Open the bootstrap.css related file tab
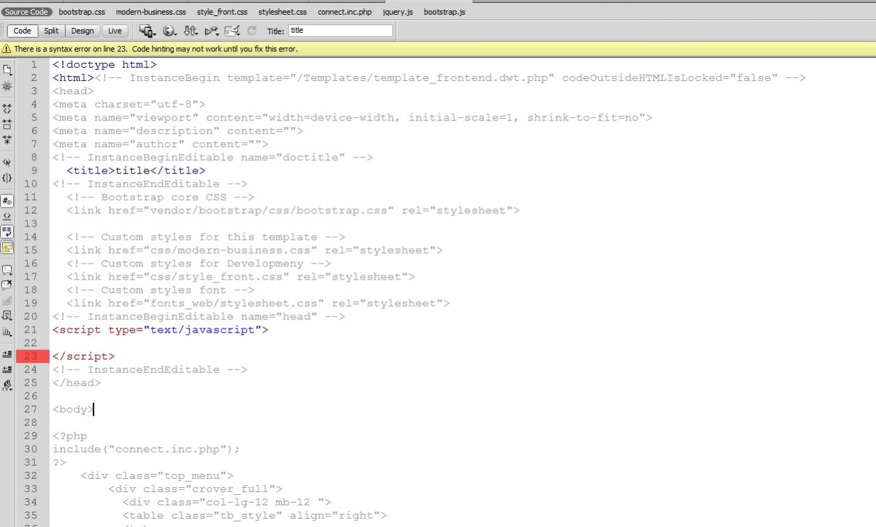This screenshot has height=527, width=876. tap(82, 12)
